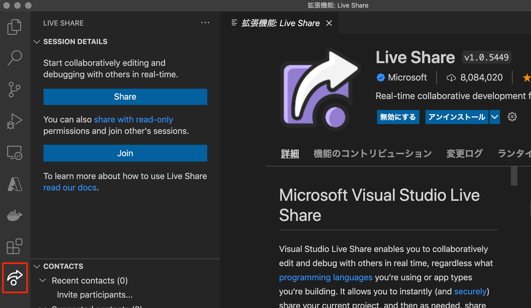
Task: Click the install count download icon
Action: click(x=451, y=78)
